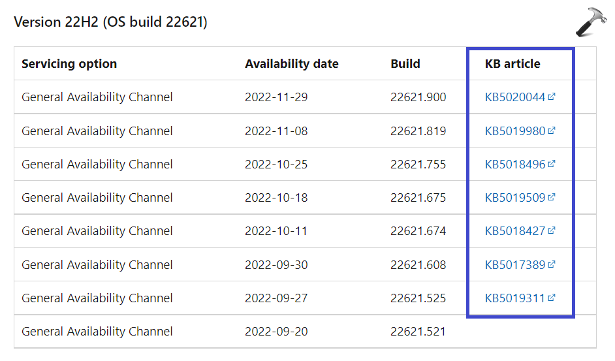
Task: Open the KB5018496 article link
Action: click(514, 165)
